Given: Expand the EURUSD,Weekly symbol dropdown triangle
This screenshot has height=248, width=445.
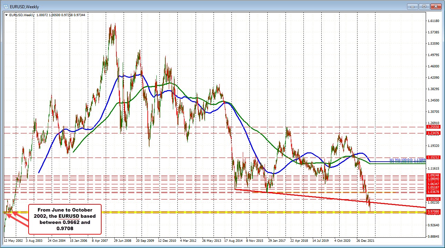Looking at the screenshot, I should coord(6,15).
